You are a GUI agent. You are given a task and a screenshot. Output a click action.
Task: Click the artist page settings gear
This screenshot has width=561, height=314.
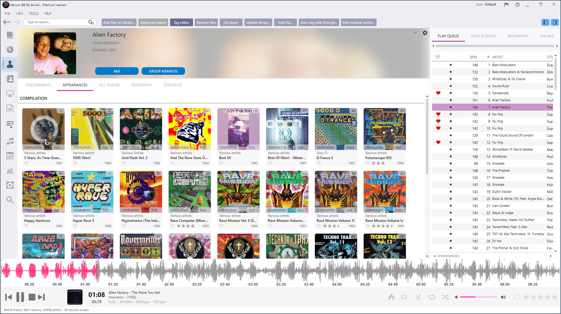[425, 33]
